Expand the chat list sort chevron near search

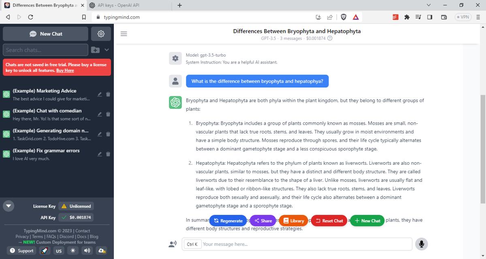[106, 50]
